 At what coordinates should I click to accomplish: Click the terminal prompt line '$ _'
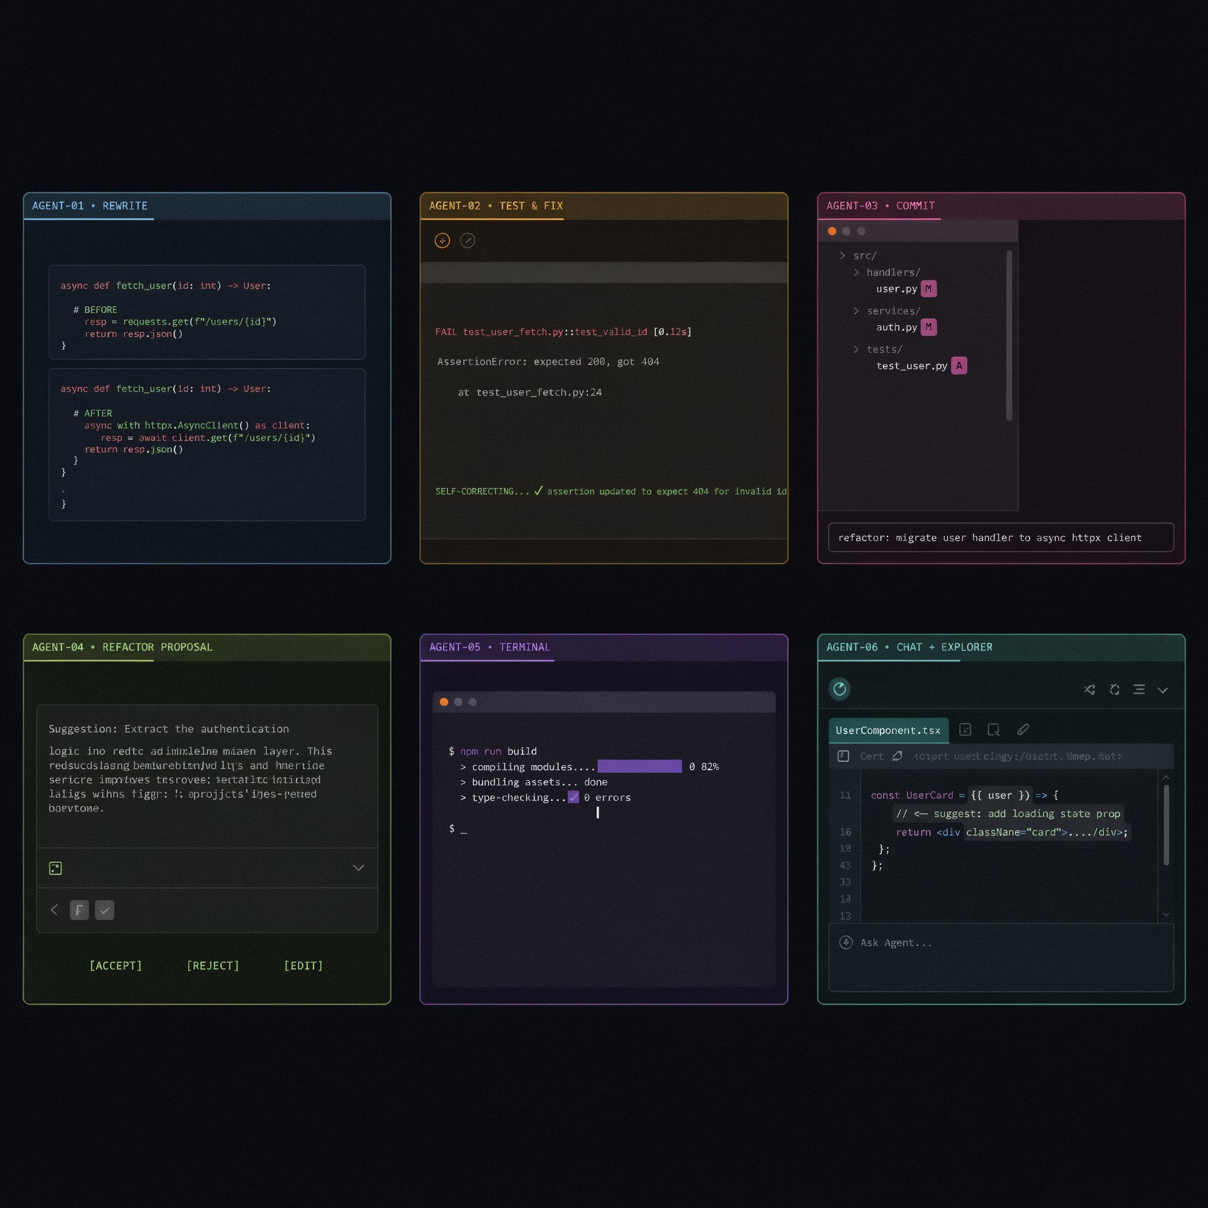(458, 829)
